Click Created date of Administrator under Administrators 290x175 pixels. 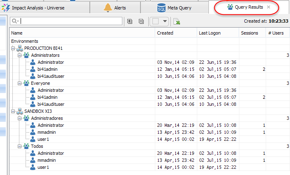click(x=176, y=62)
